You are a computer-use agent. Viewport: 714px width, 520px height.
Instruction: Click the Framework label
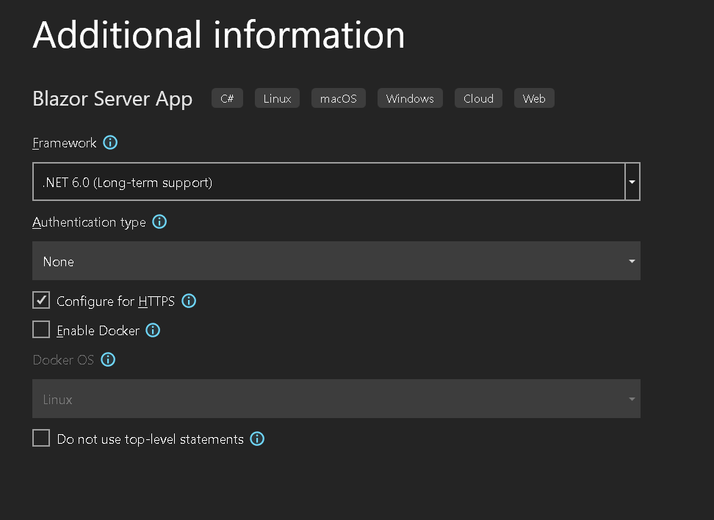tap(64, 143)
